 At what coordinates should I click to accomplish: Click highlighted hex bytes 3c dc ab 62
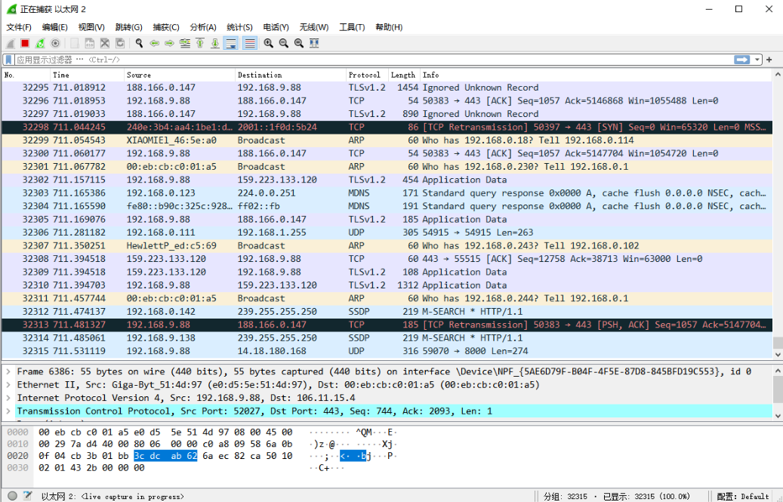point(165,456)
